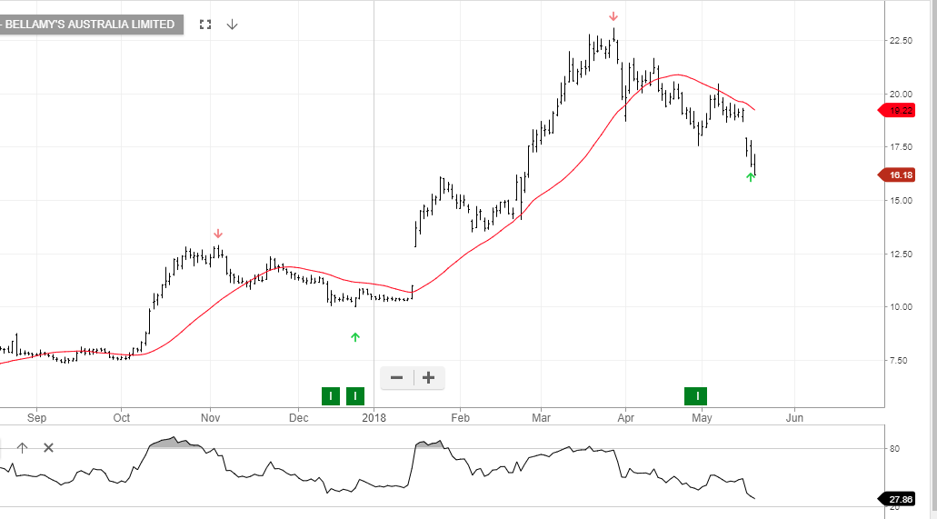
Task: Click the 16.18 last price tag
Action: [900, 175]
